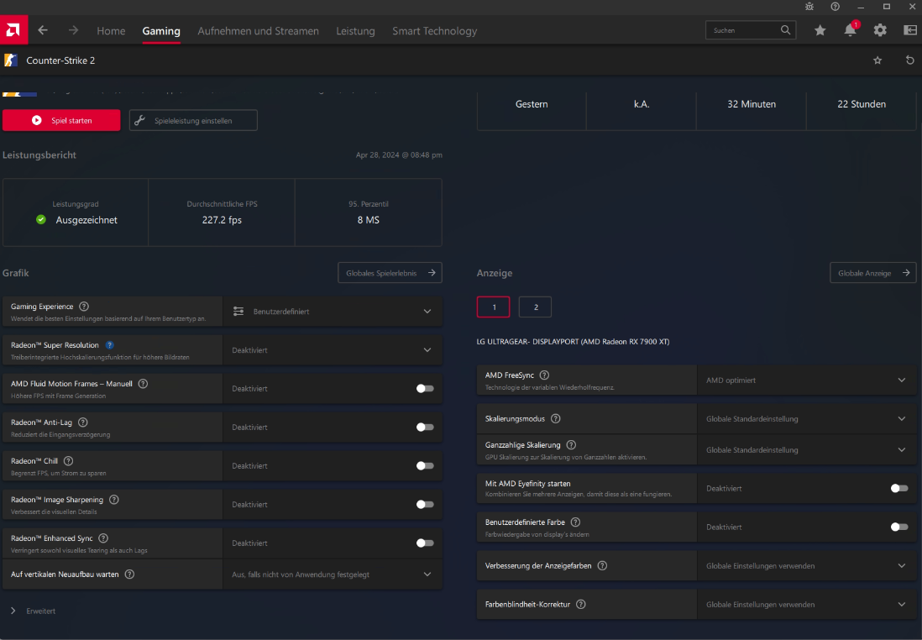Enable AMD Fluid Motion Frames toggle
This screenshot has width=922, height=640.
425,388
